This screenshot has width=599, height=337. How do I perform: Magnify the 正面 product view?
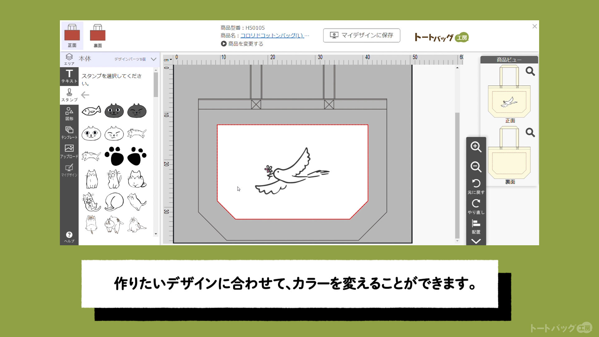point(530,71)
